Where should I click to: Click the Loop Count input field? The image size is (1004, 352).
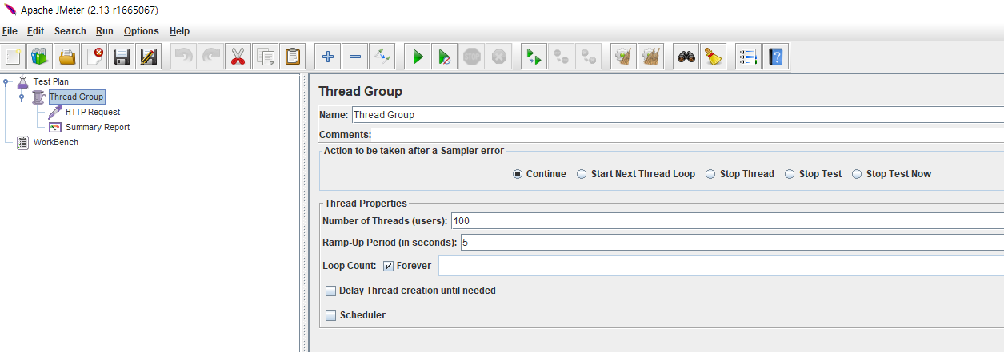(x=721, y=266)
